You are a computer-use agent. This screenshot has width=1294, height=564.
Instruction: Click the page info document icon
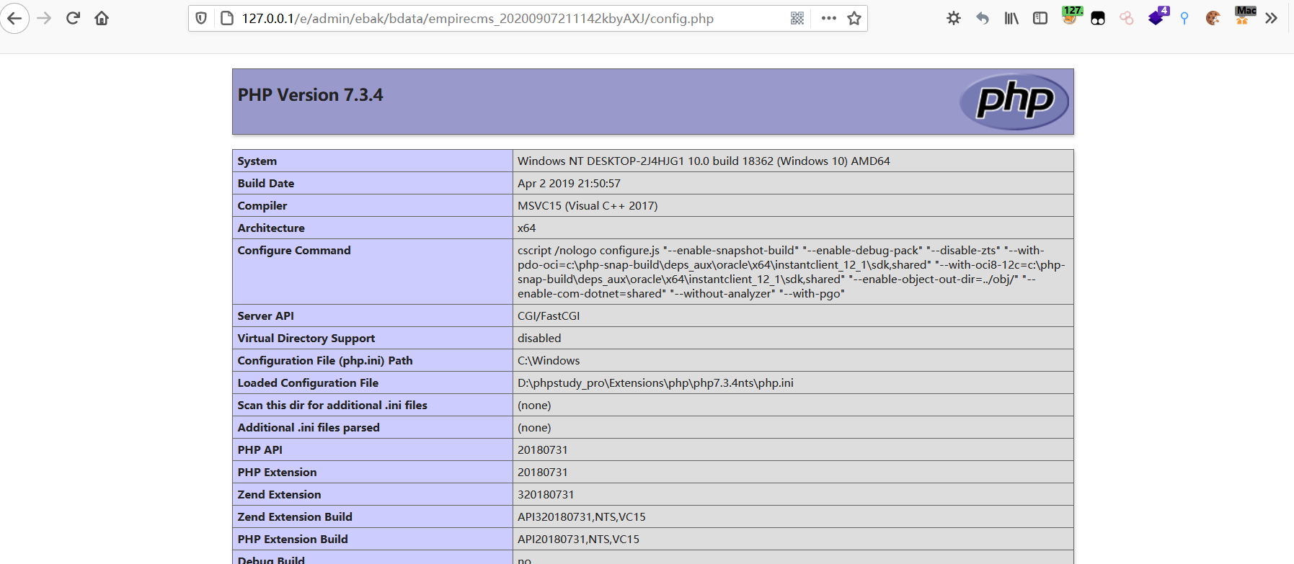tap(226, 18)
